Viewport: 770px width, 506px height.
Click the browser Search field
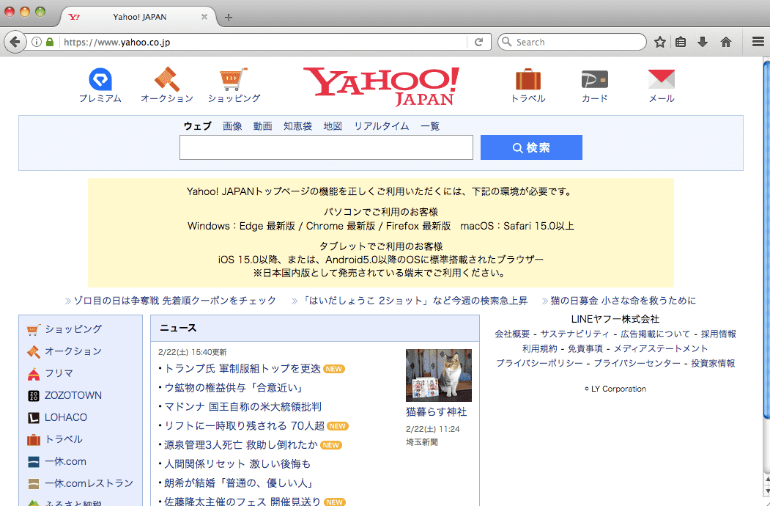(572, 42)
